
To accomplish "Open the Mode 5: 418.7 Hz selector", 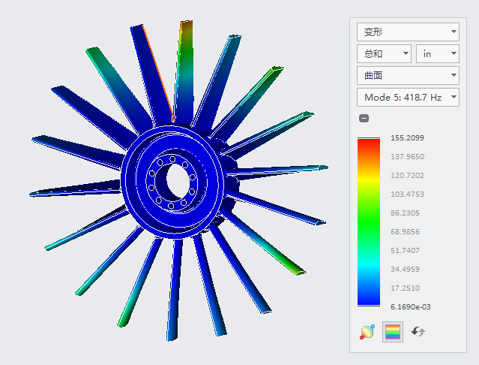I will point(408,98).
